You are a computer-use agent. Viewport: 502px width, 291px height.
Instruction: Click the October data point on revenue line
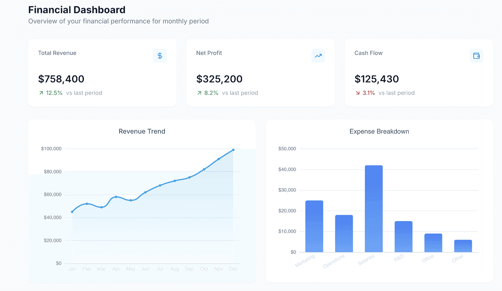(204, 169)
